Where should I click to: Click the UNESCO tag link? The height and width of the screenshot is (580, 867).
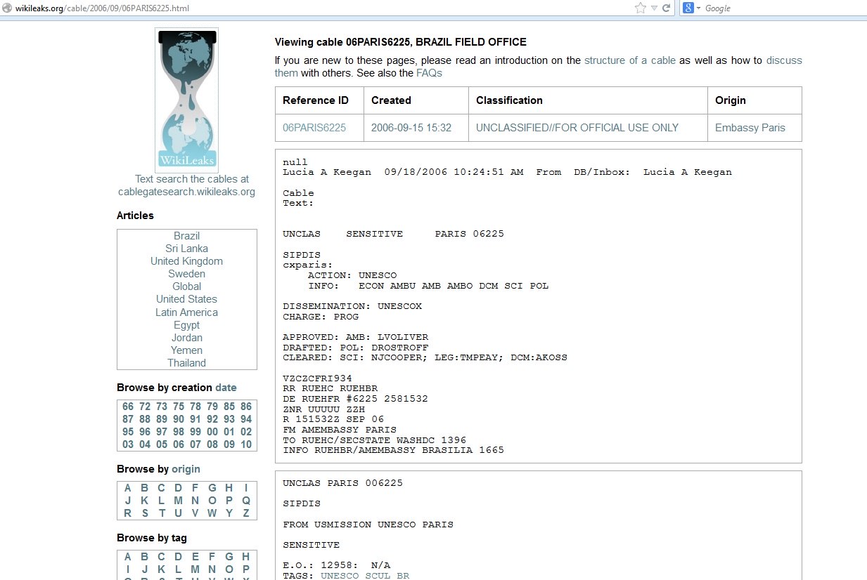tap(340, 576)
